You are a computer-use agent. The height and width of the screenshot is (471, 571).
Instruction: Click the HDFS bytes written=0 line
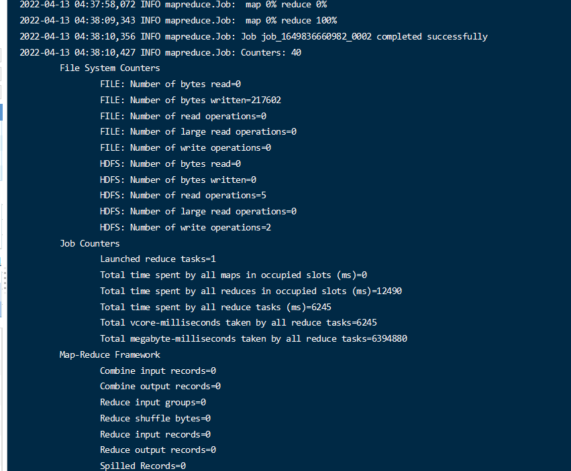(x=178, y=180)
